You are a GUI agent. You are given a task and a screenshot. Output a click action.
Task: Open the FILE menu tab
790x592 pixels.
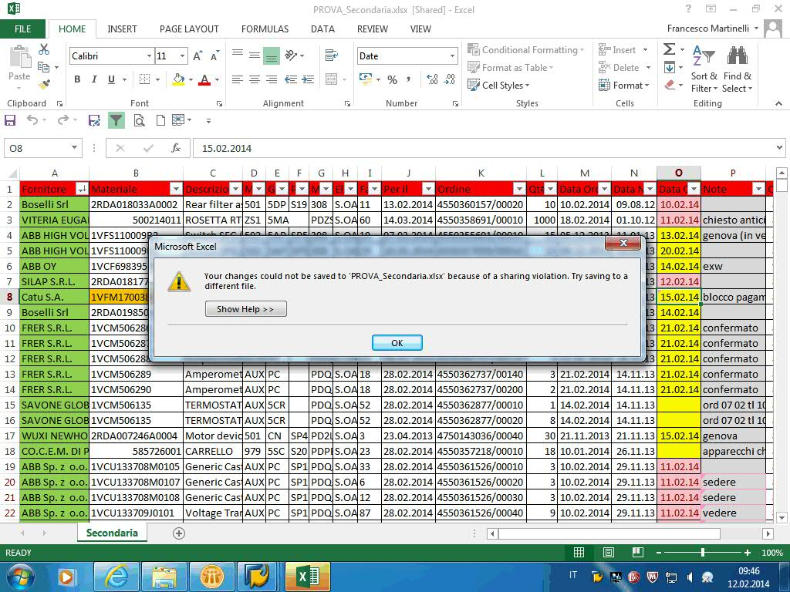click(x=23, y=29)
